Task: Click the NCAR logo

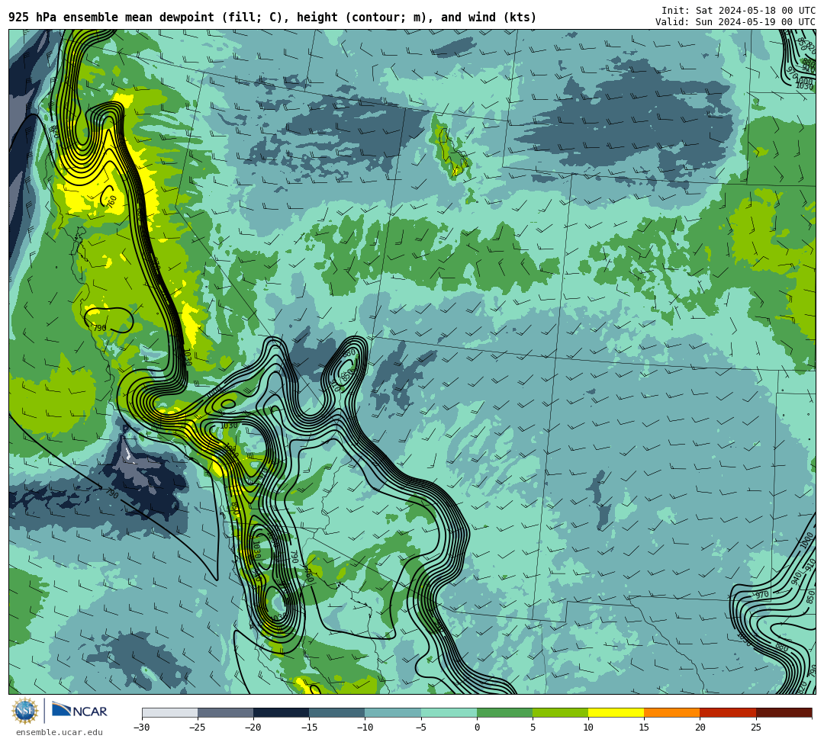Action: coord(79,711)
